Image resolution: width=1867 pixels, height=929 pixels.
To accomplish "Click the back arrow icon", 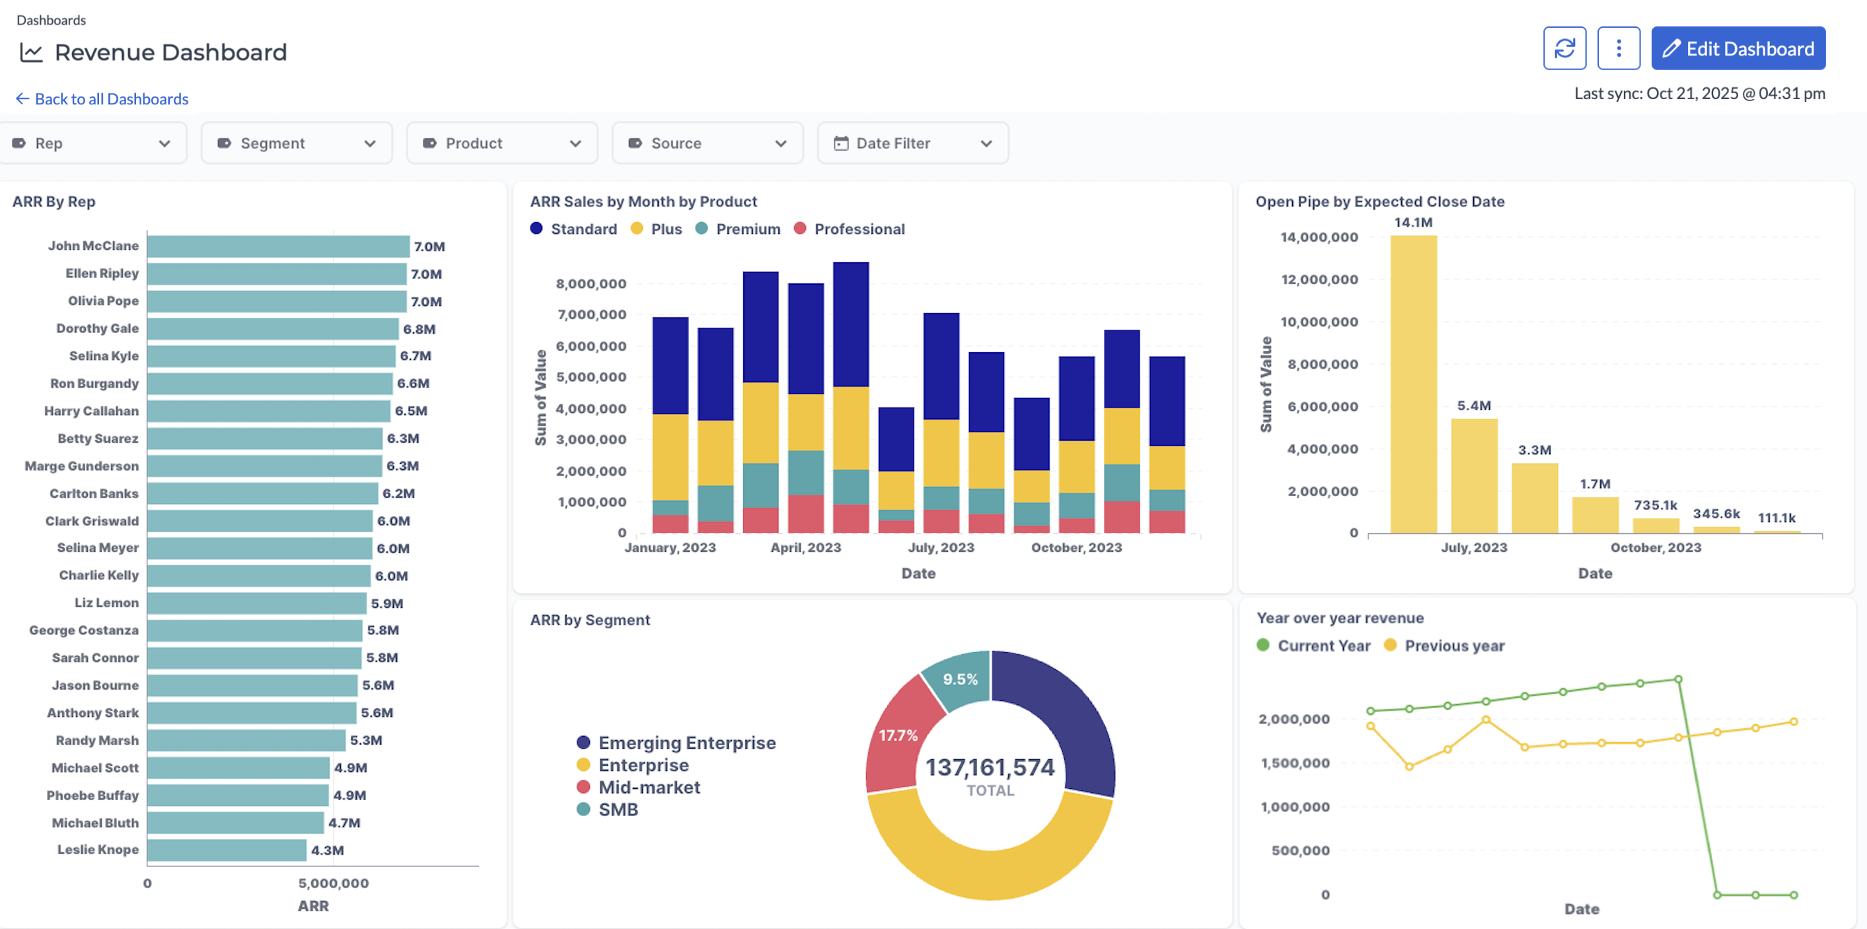I will pos(22,98).
